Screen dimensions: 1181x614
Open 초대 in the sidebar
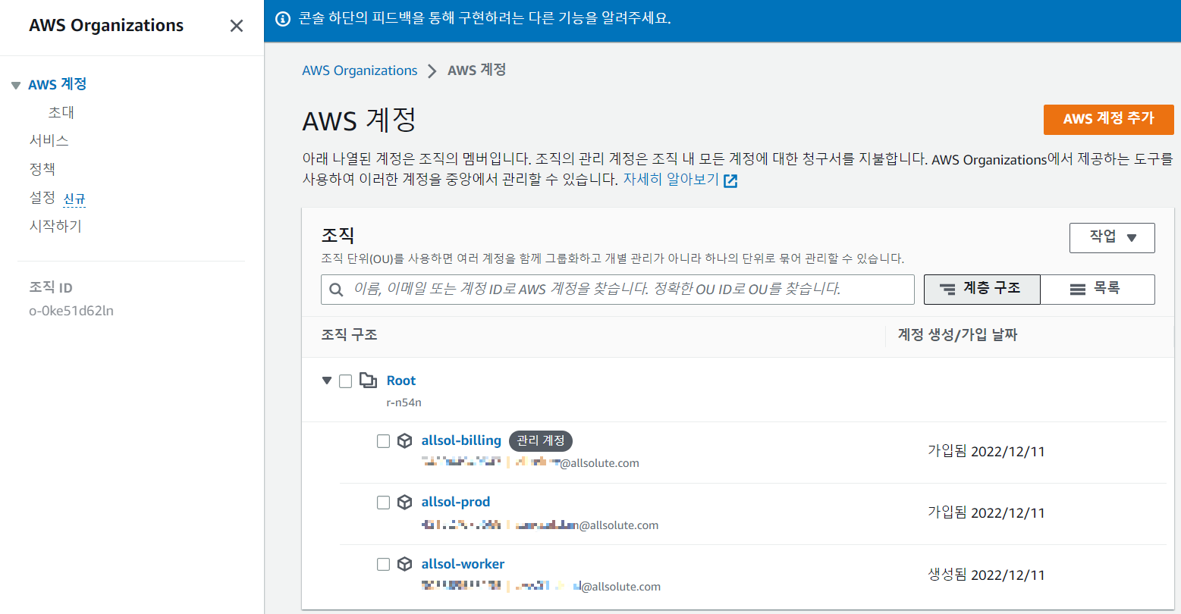(61, 112)
